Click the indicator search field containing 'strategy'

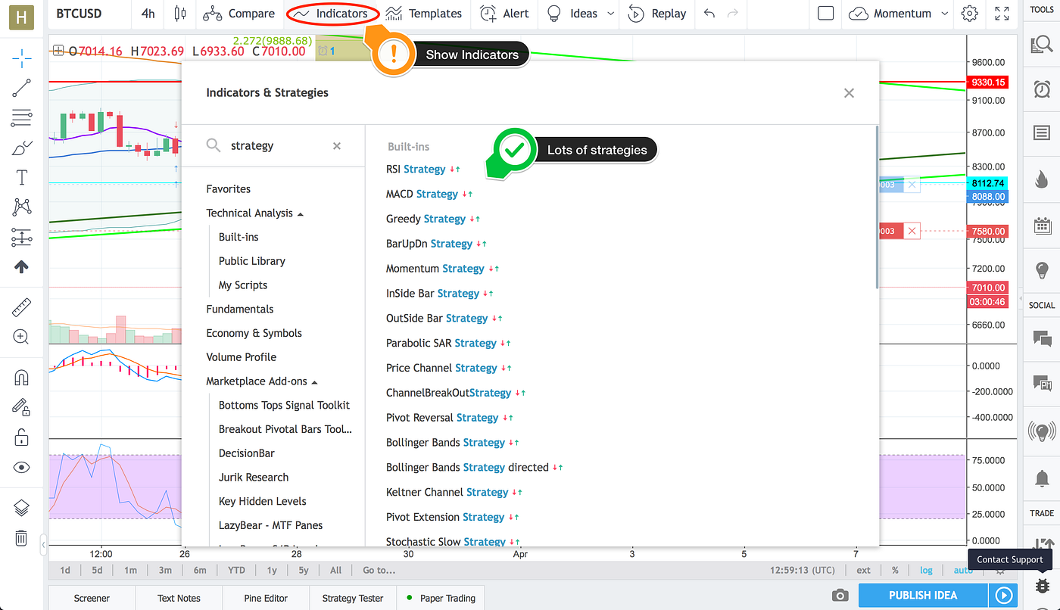click(273, 146)
